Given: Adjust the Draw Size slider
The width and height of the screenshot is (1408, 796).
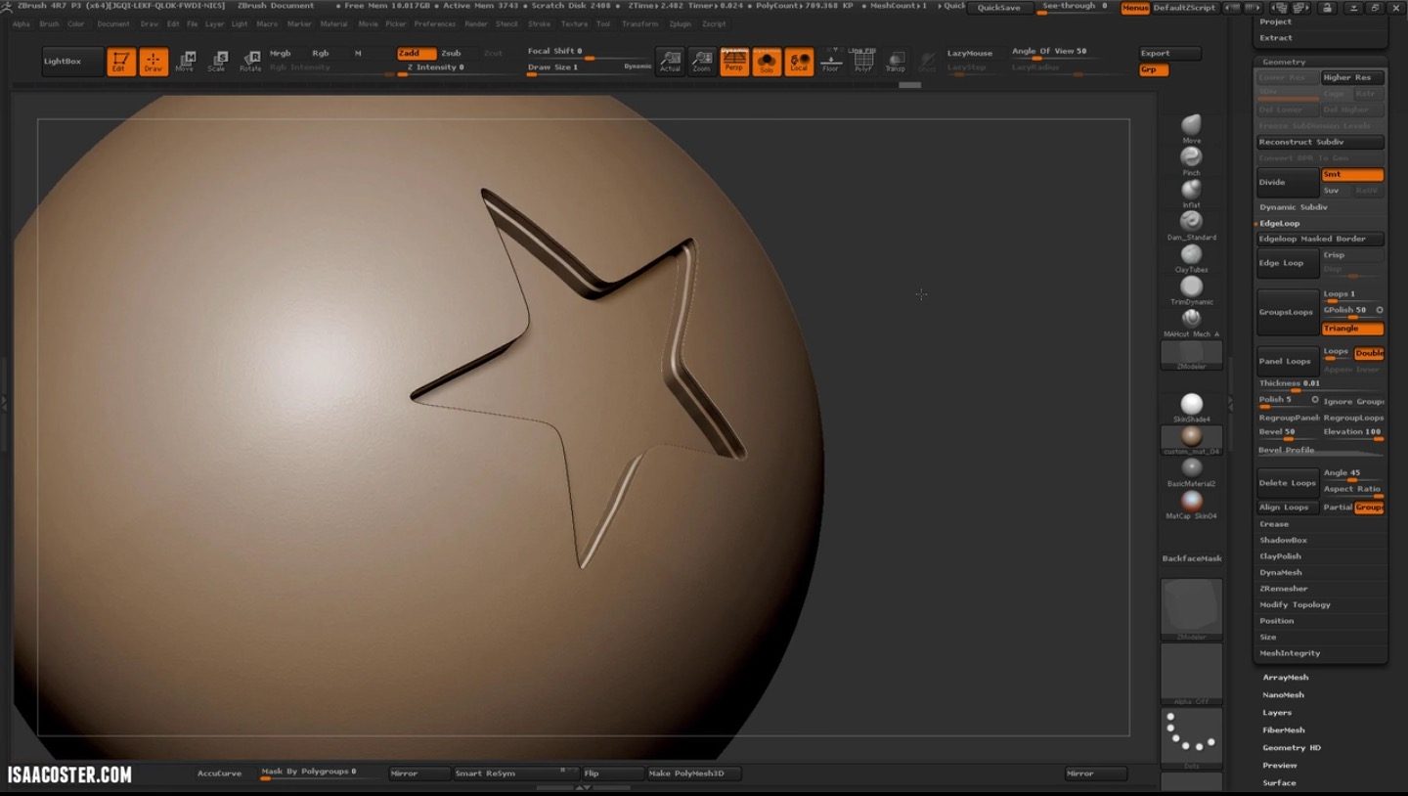Looking at the screenshot, I should click(x=590, y=68).
